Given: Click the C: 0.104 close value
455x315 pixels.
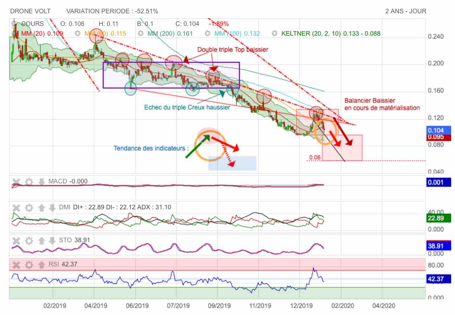Looking at the screenshot, I should [187, 24].
